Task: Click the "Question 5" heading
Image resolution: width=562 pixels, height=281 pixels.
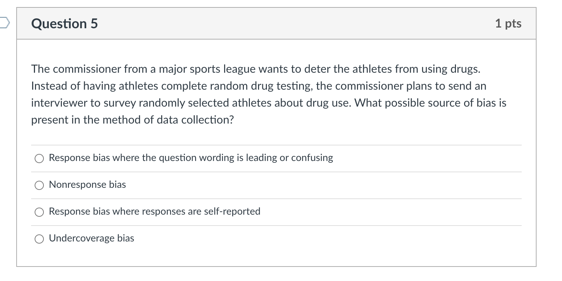Action: [x=64, y=24]
